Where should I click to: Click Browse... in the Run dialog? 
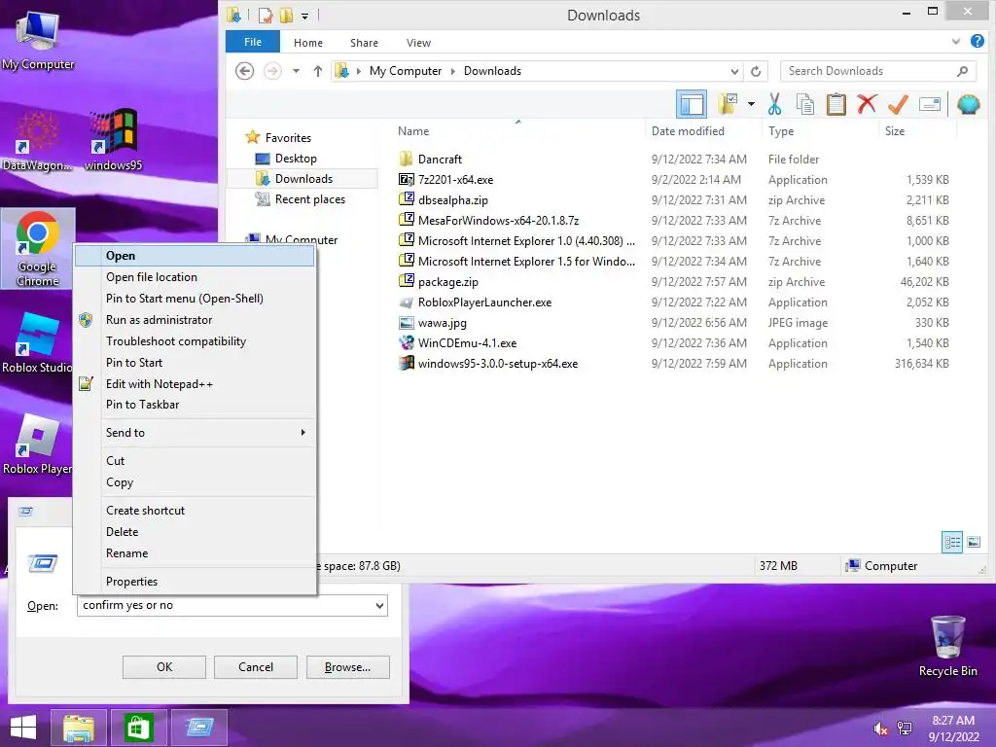click(347, 667)
